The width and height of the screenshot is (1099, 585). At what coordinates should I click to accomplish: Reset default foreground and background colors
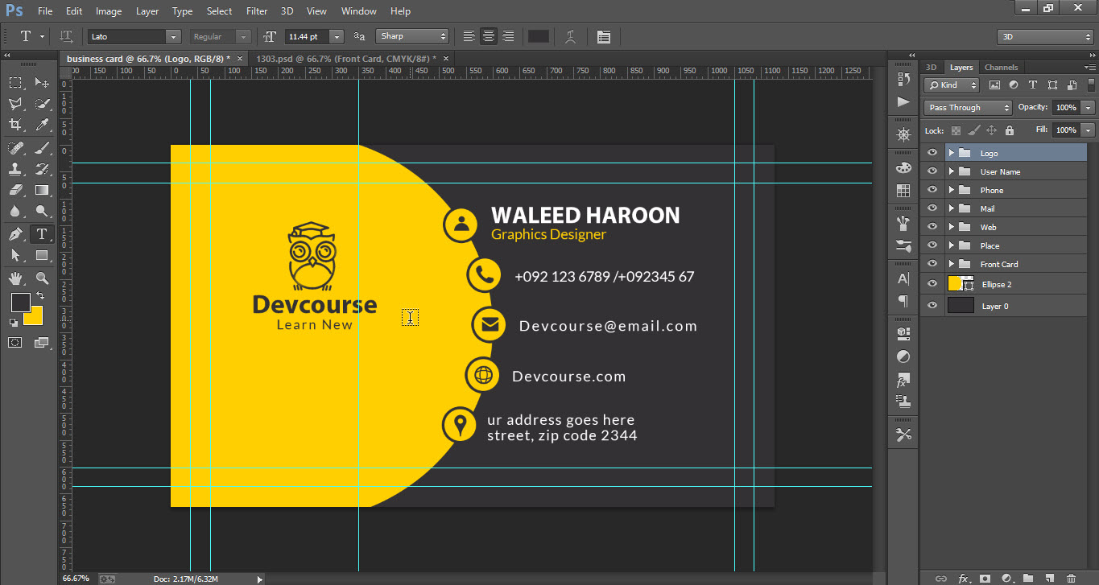click(x=13, y=322)
